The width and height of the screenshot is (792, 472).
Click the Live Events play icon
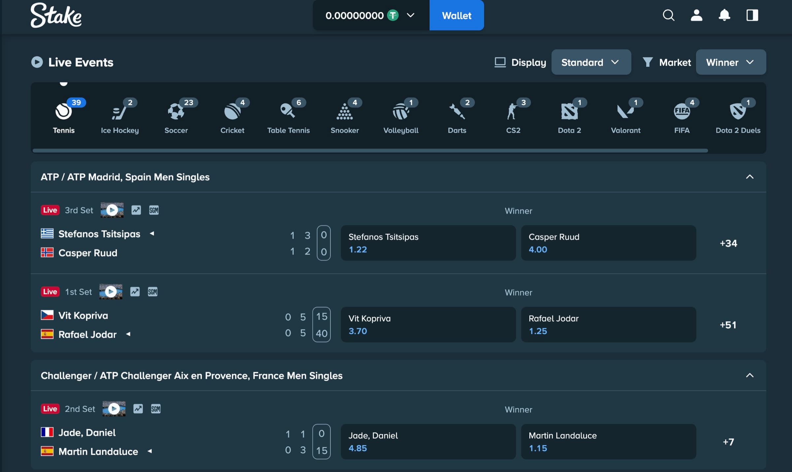click(x=37, y=62)
